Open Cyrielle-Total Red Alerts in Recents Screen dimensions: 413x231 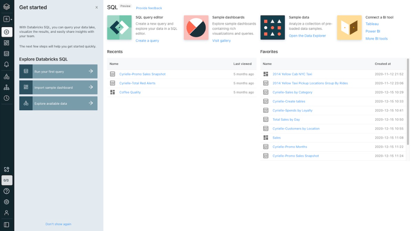point(137,83)
